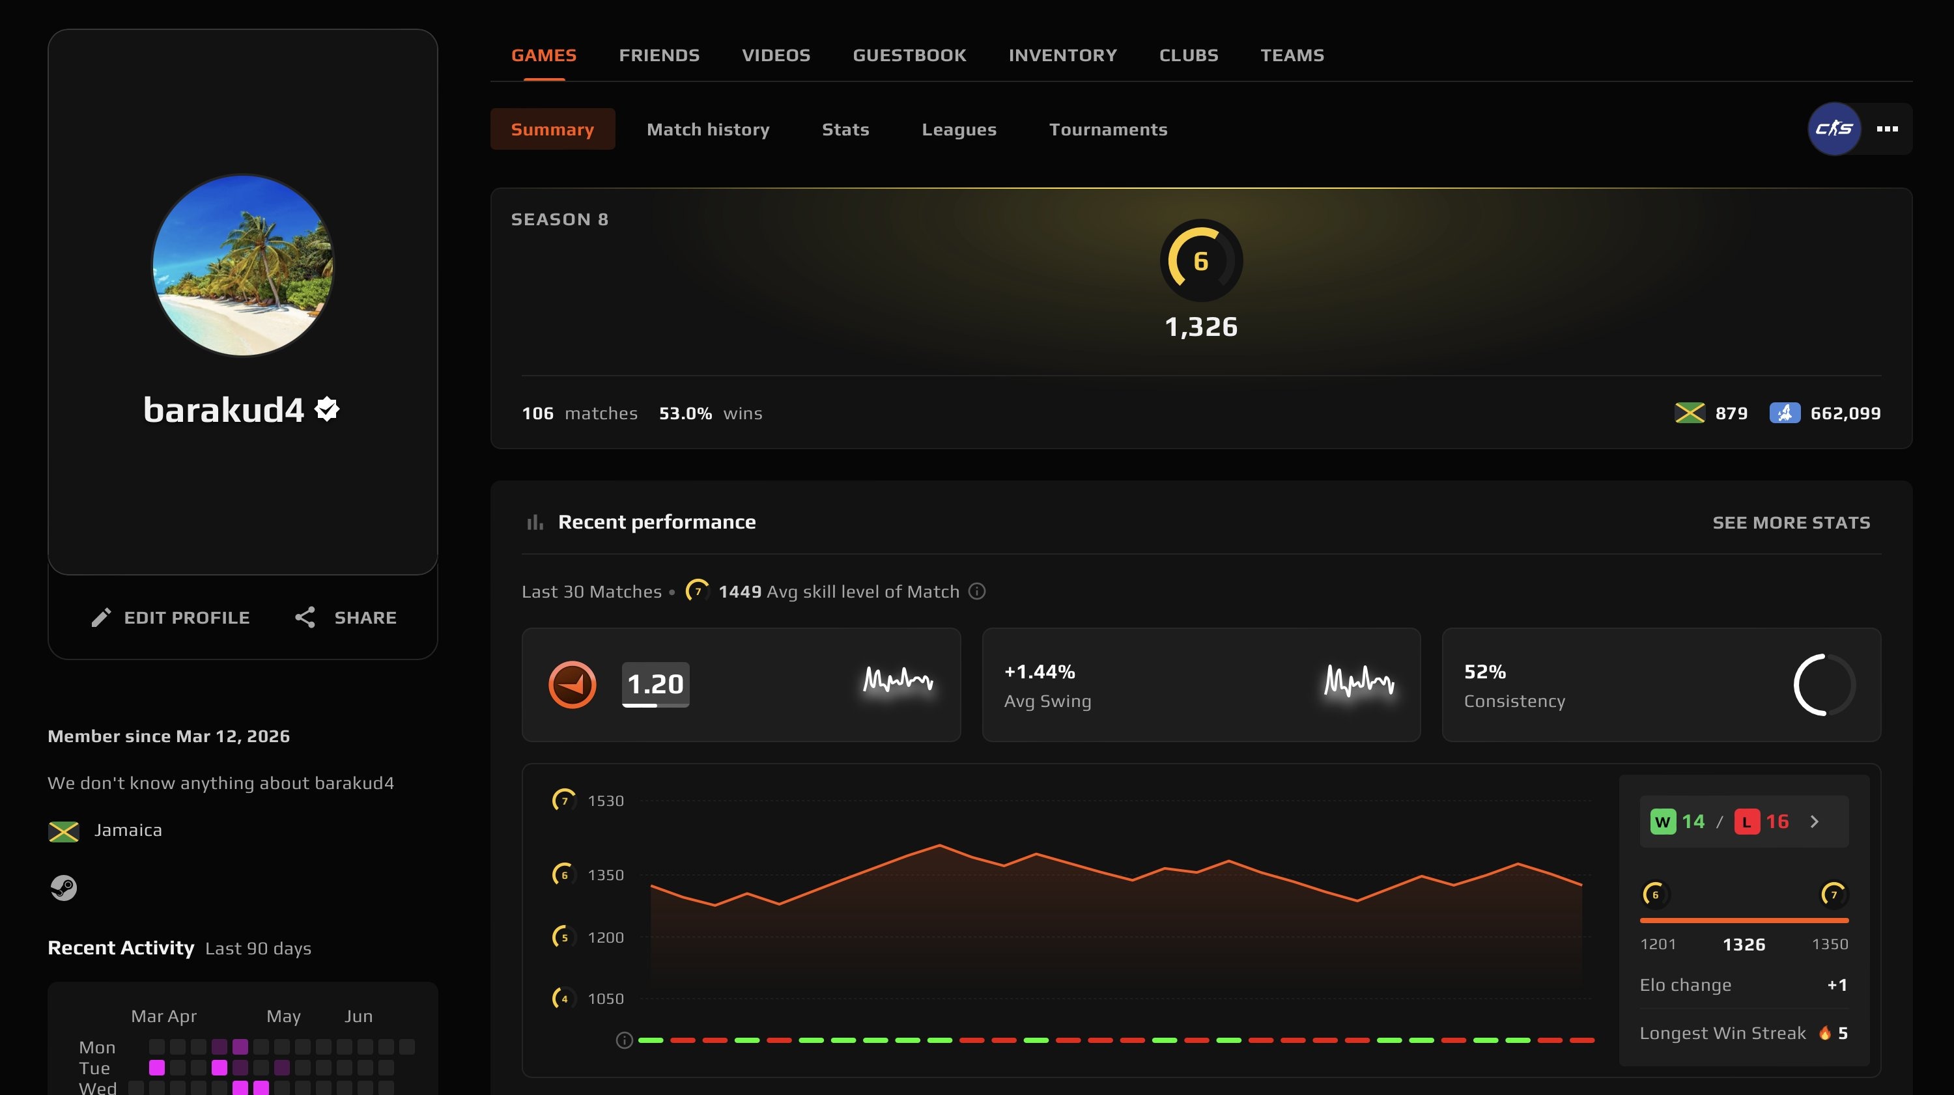
Task: Click the +1.44% Avg Swing card
Action: pos(1201,685)
